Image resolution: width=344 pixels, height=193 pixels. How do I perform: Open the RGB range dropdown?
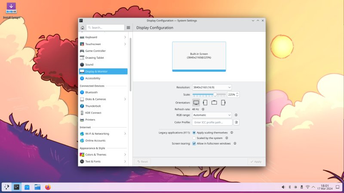(212, 115)
